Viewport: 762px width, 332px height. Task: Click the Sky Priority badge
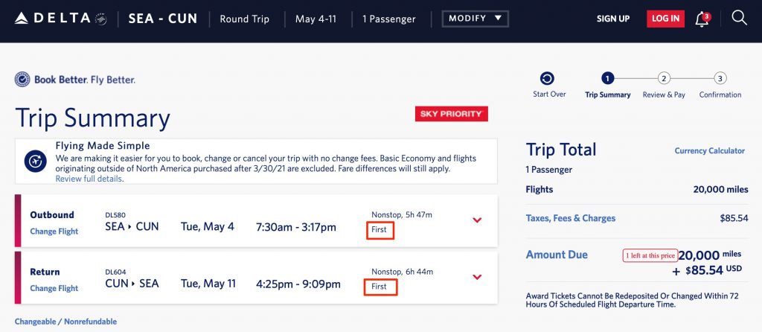(451, 114)
